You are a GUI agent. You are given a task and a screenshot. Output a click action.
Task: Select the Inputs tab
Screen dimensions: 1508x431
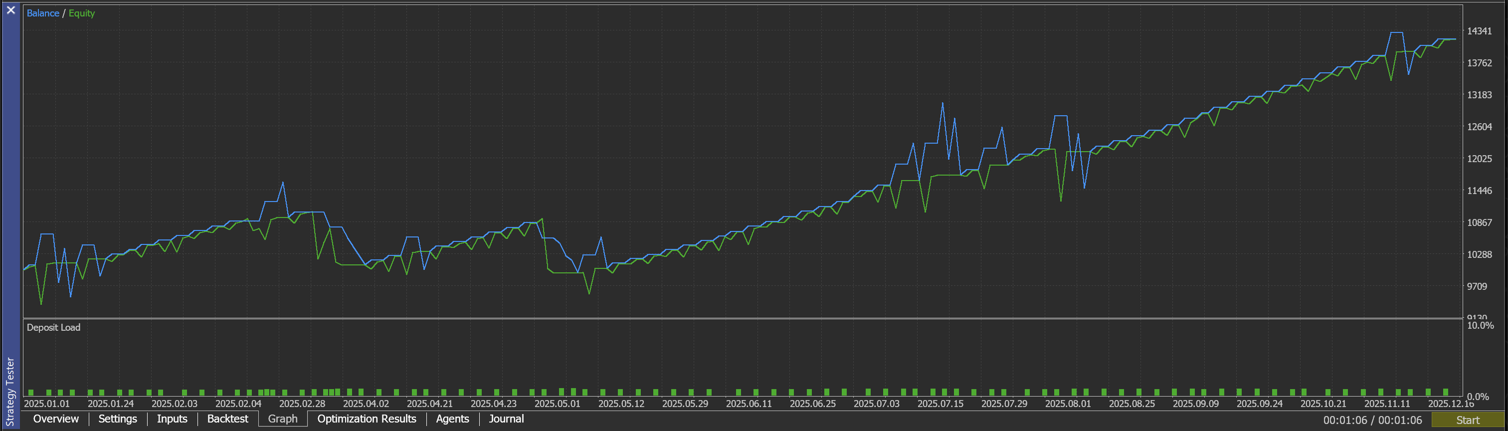(172, 419)
